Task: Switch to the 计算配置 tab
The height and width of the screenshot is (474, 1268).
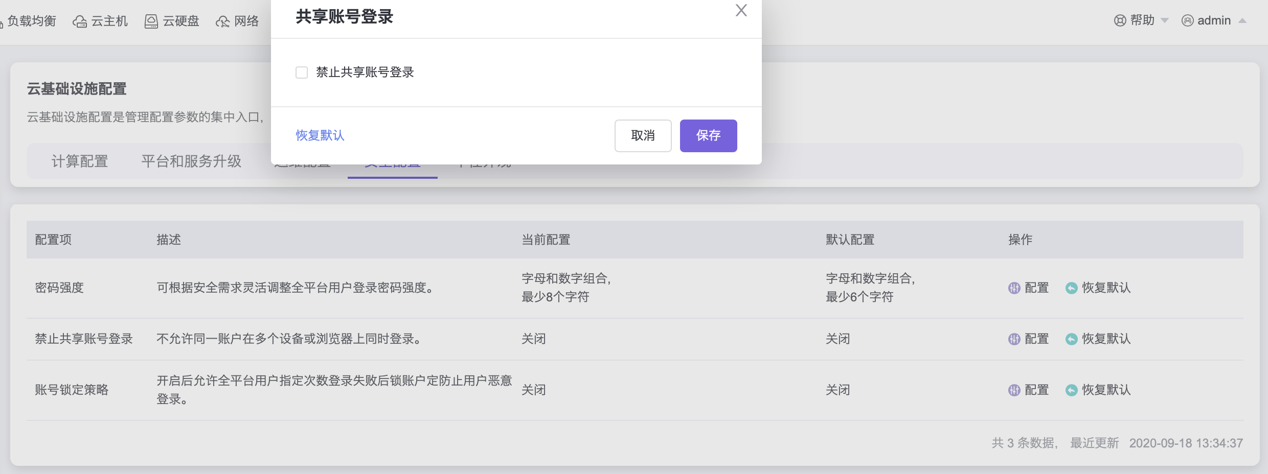Action: point(80,161)
